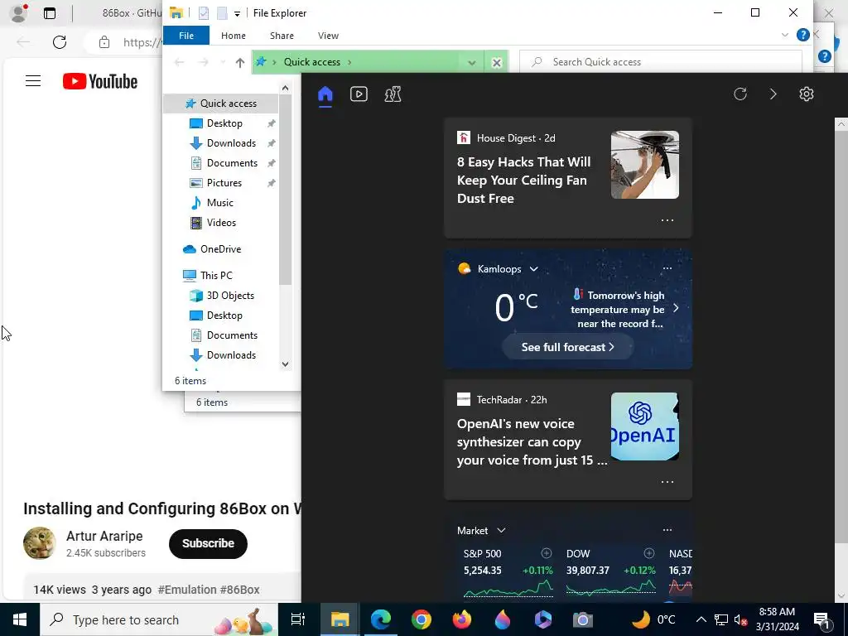Click the YouTube Subscribe button

[208, 543]
